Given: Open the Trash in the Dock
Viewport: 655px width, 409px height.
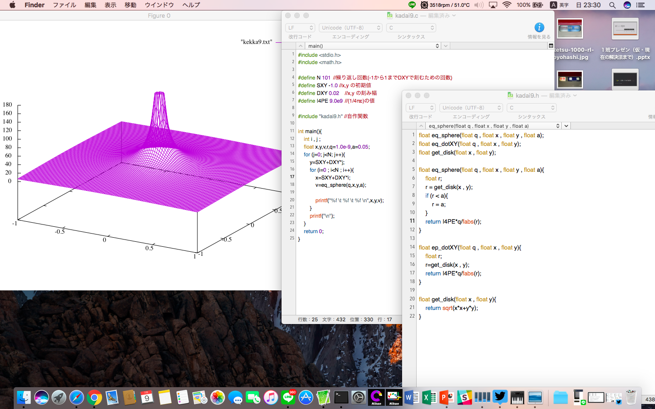Looking at the screenshot, I should [x=631, y=398].
